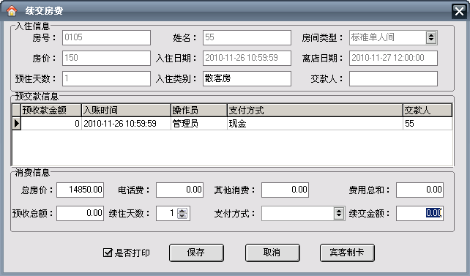This screenshot has height=276, width=470.
Task: Click the 交款人 column header
Action: tap(428, 111)
